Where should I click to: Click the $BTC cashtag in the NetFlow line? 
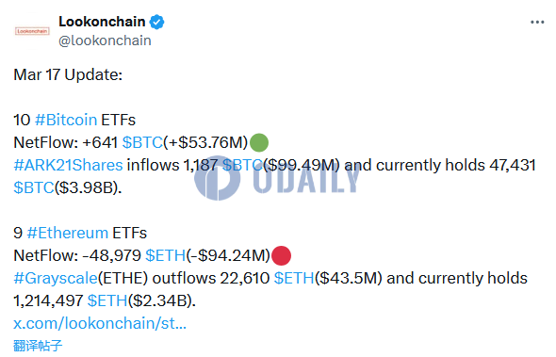coord(142,142)
